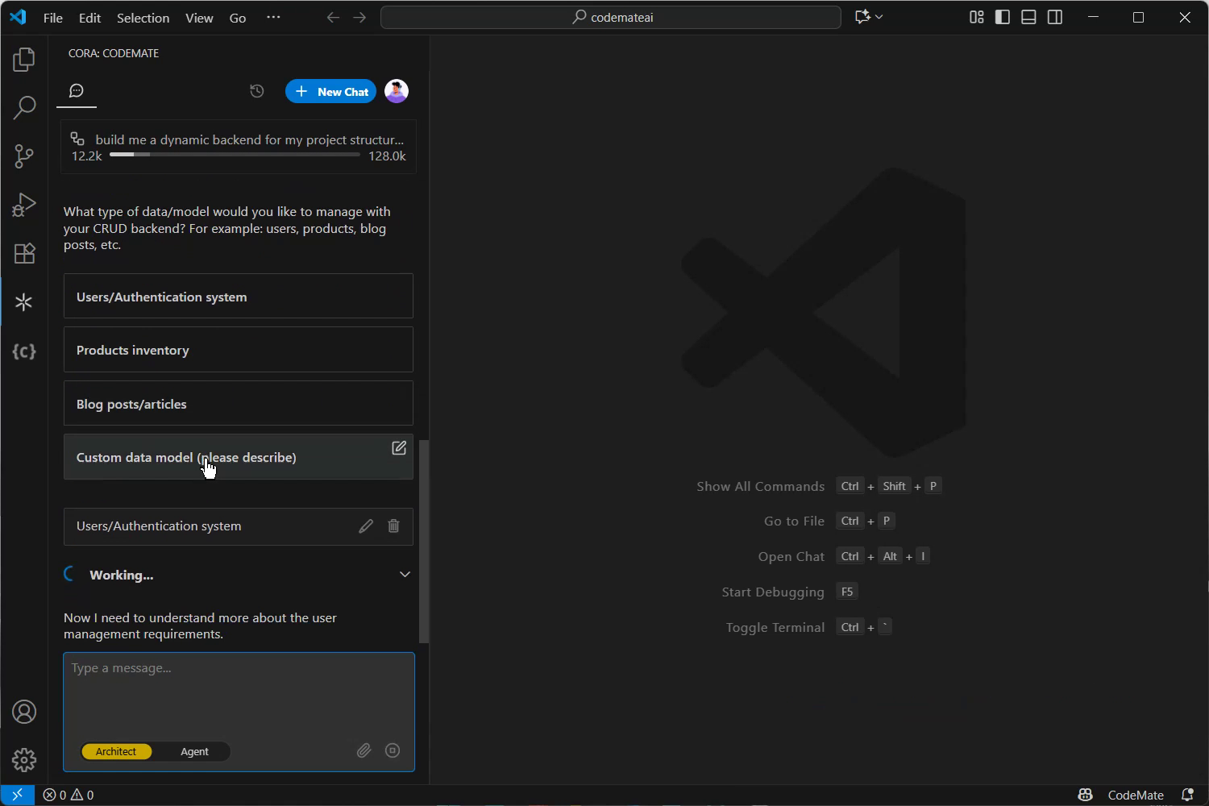Toggle Secondary Side Bar icon
The image size is (1209, 806).
click(x=1055, y=17)
